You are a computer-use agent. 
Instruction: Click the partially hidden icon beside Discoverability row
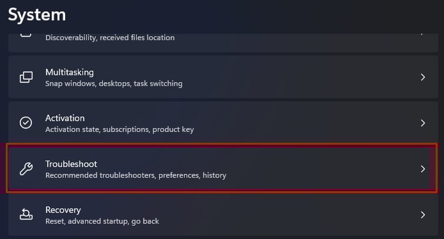click(x=26, y=35)
